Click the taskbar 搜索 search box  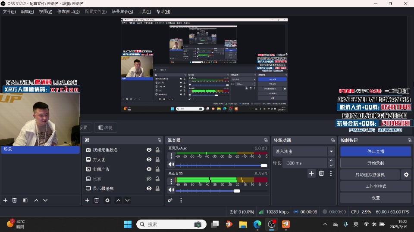[x=171, y=224]
